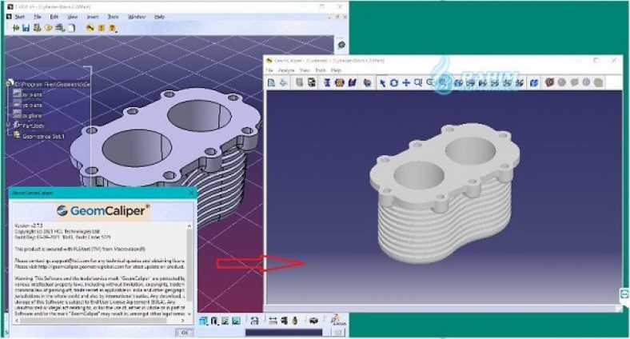Click the About dialog scroll-down arrow
Viewport: 630px width, 339px height.
189,314
